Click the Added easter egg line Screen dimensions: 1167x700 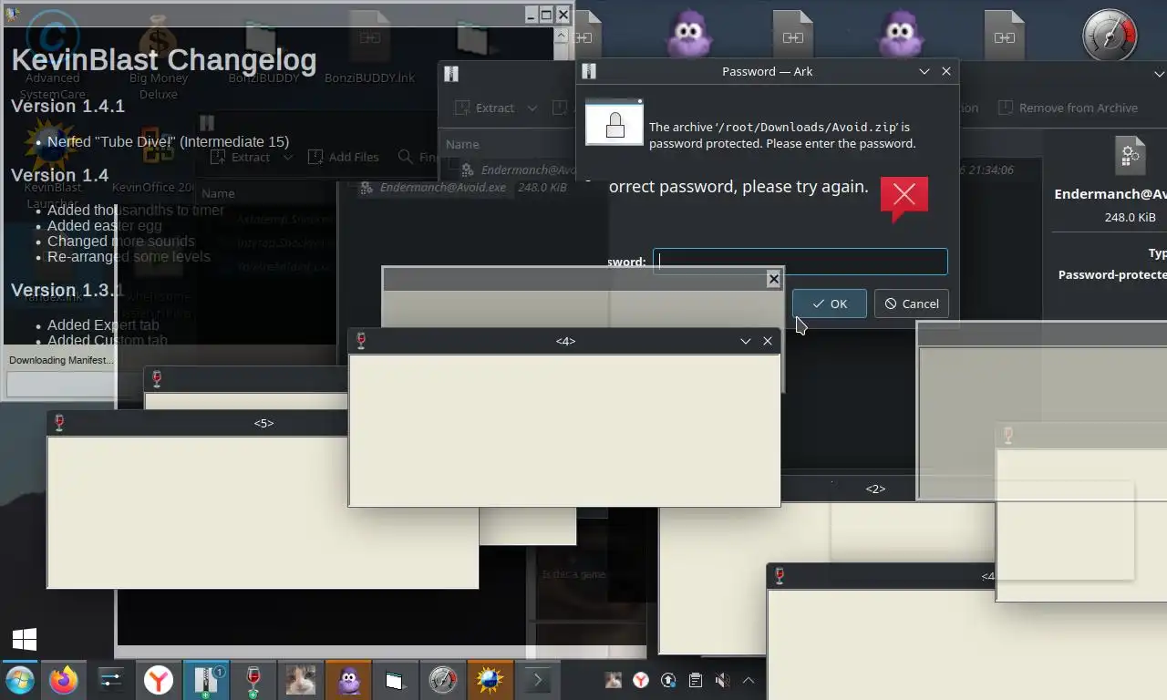coord(105,225)
